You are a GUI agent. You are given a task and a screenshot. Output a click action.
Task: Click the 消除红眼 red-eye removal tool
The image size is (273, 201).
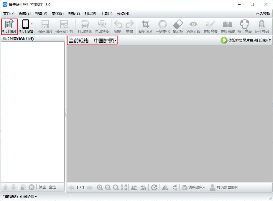tap(193, 26)
